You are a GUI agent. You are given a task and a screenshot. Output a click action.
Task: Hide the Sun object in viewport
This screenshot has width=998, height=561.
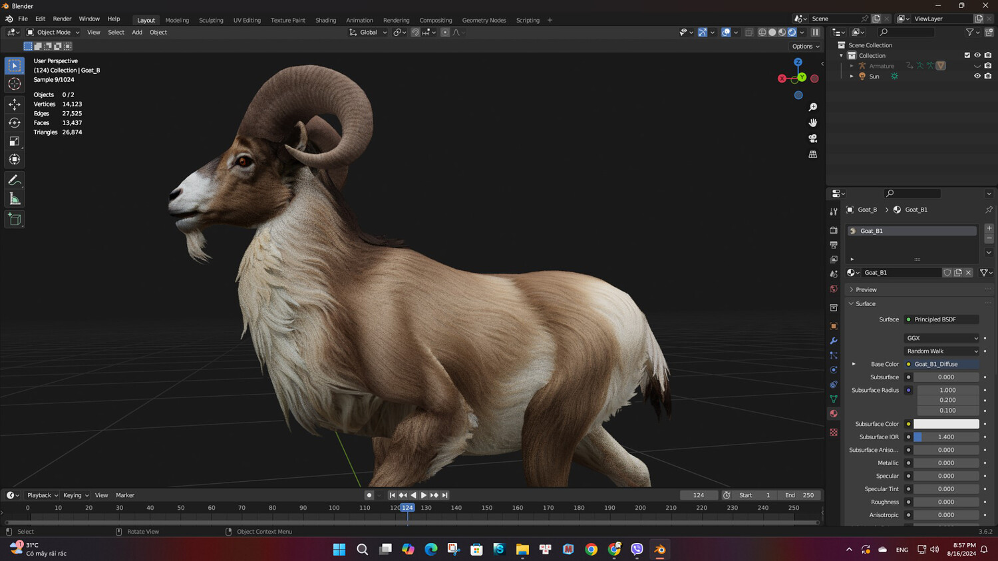click(977, 77)
